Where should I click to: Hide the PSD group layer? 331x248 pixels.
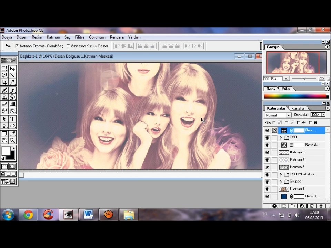point(267,138)
